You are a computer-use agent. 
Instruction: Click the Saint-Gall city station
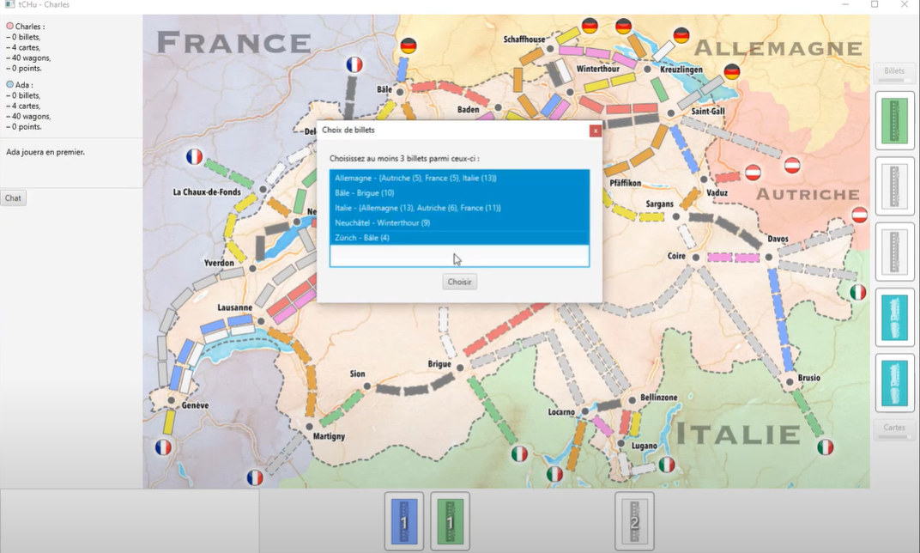pos(670,112)
